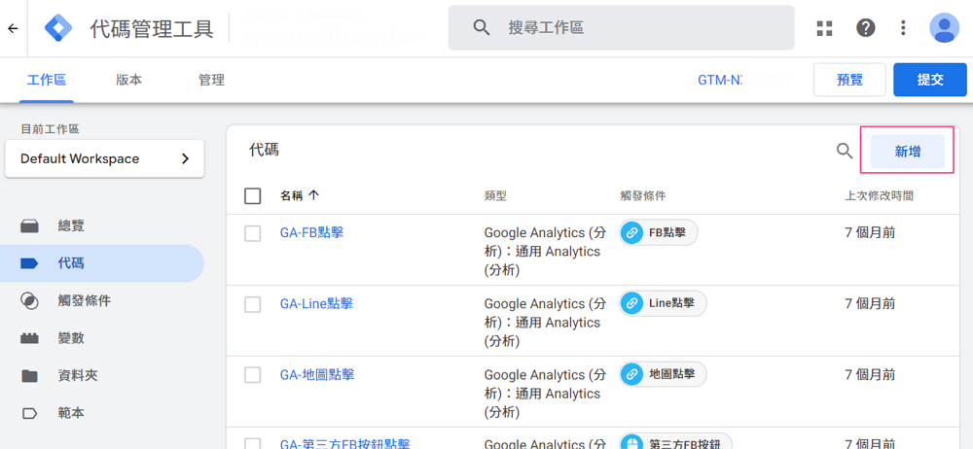This screenshot has height=449, width=973.
Task: Click the 預覽 button
Action: (x=849, y=80)
